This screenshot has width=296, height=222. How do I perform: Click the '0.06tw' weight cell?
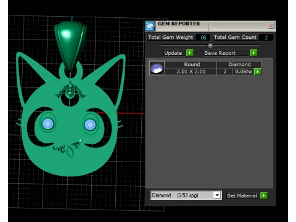244,72
